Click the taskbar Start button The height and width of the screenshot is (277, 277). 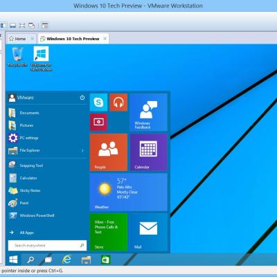tap(13, 260)
